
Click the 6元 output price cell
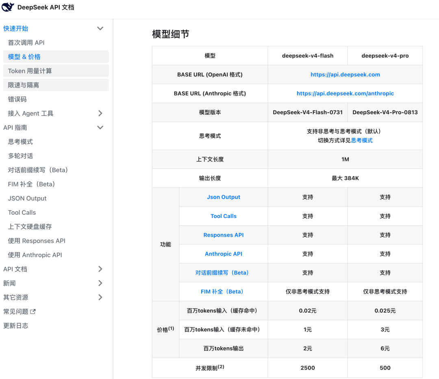coord(385,348)
